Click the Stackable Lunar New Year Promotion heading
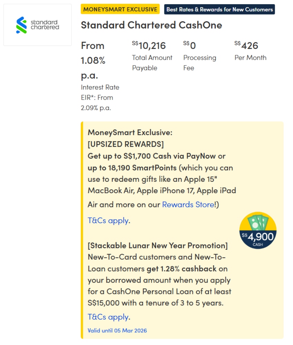 click(x=158, y=246)
